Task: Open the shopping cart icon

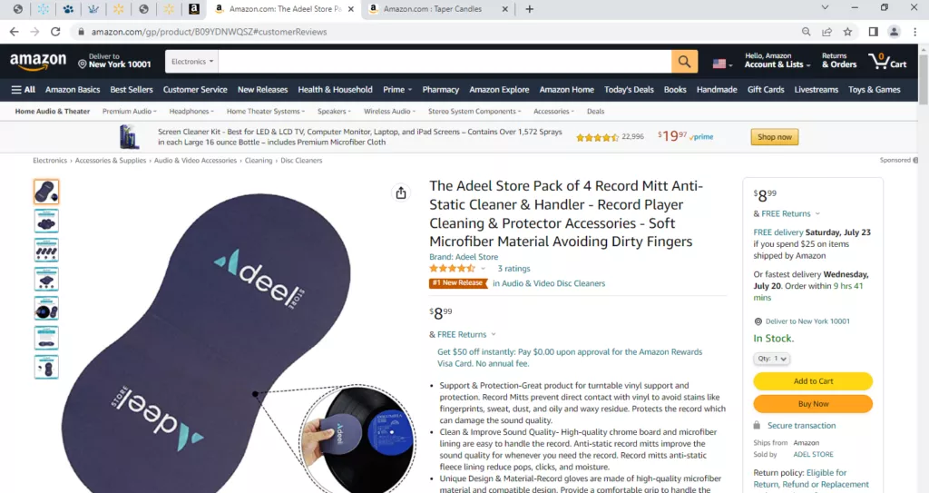Action: [x=887, y=61]
